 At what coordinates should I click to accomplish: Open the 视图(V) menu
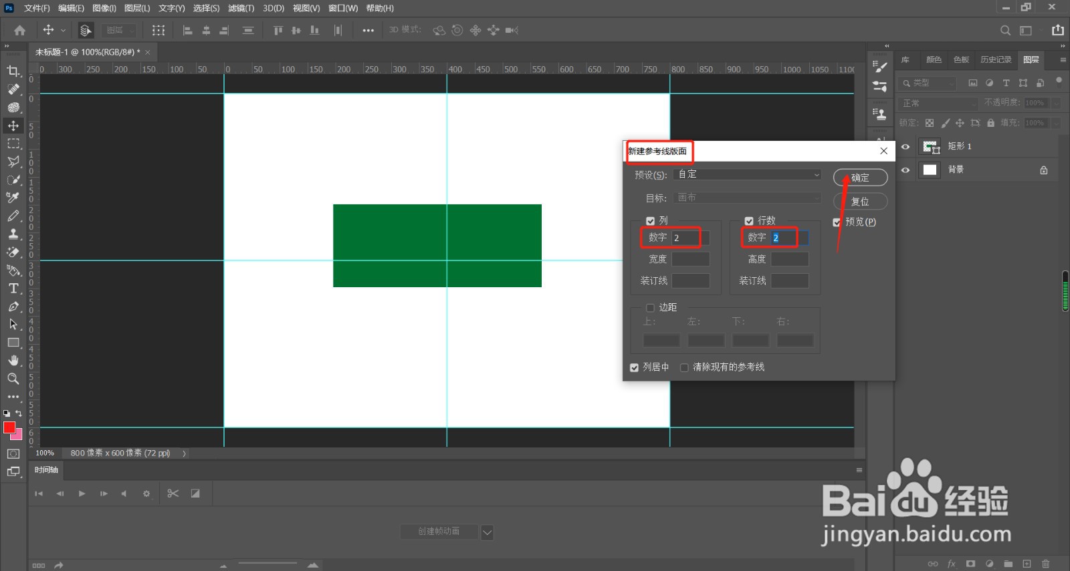[x=306, y=8]
